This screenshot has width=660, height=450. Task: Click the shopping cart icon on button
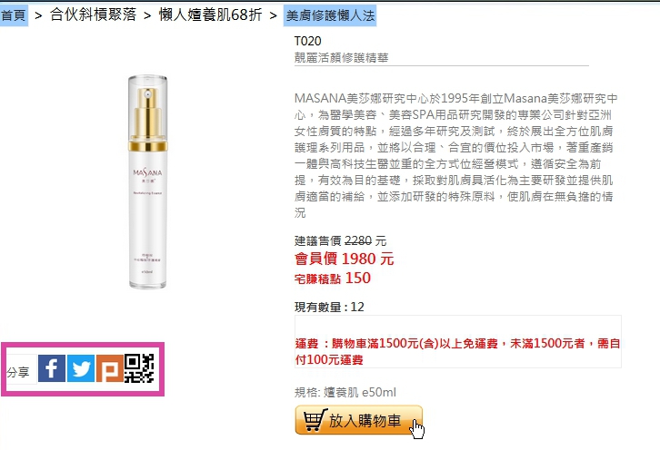pos(315,420)
